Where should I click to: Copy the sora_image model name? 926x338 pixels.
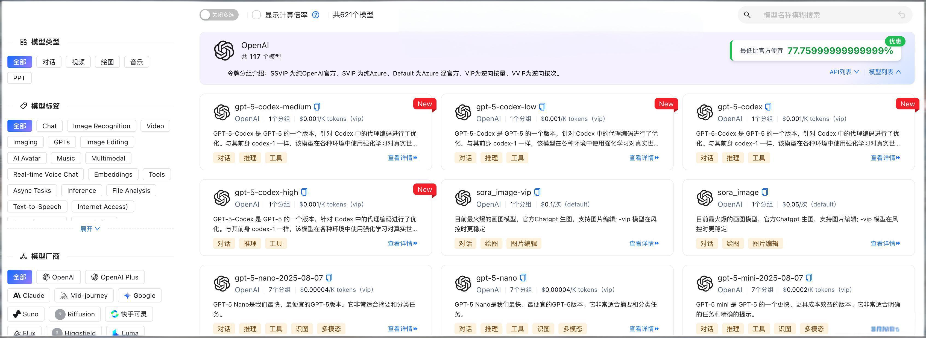(764, 192)
